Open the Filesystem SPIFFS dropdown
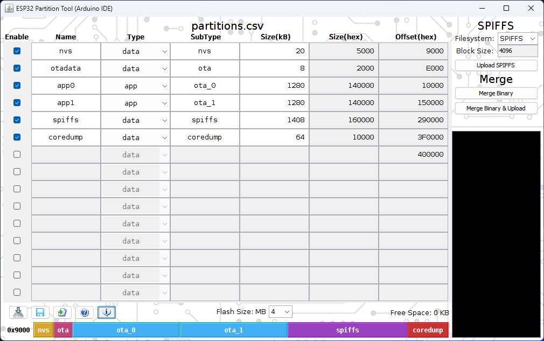Viewport: 544px width, 341px height. click(x=518, y=38)
